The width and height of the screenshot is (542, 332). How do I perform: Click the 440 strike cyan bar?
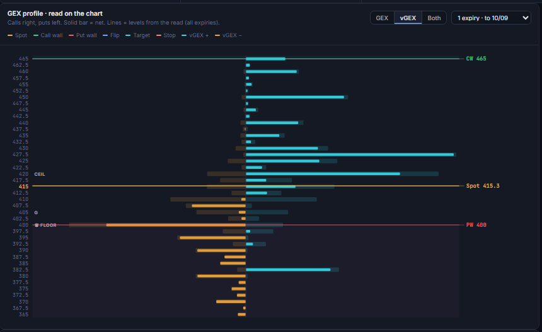click(x=272, y=123)
